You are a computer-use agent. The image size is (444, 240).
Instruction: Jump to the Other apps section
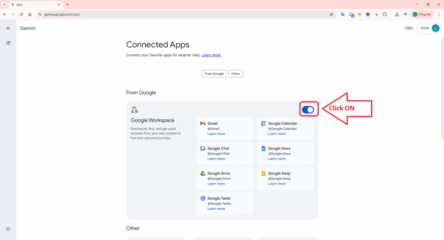pyautogui.click(x=235, y=74)
